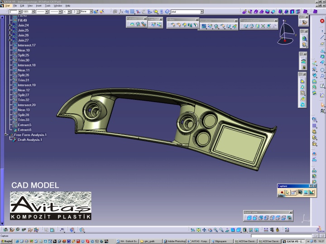Open the Insert menu
The height and width of the screenshot is (244, 326).
38,5
